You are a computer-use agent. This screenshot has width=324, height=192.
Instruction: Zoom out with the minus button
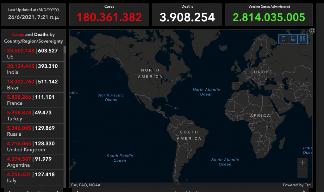coord(302,173)
